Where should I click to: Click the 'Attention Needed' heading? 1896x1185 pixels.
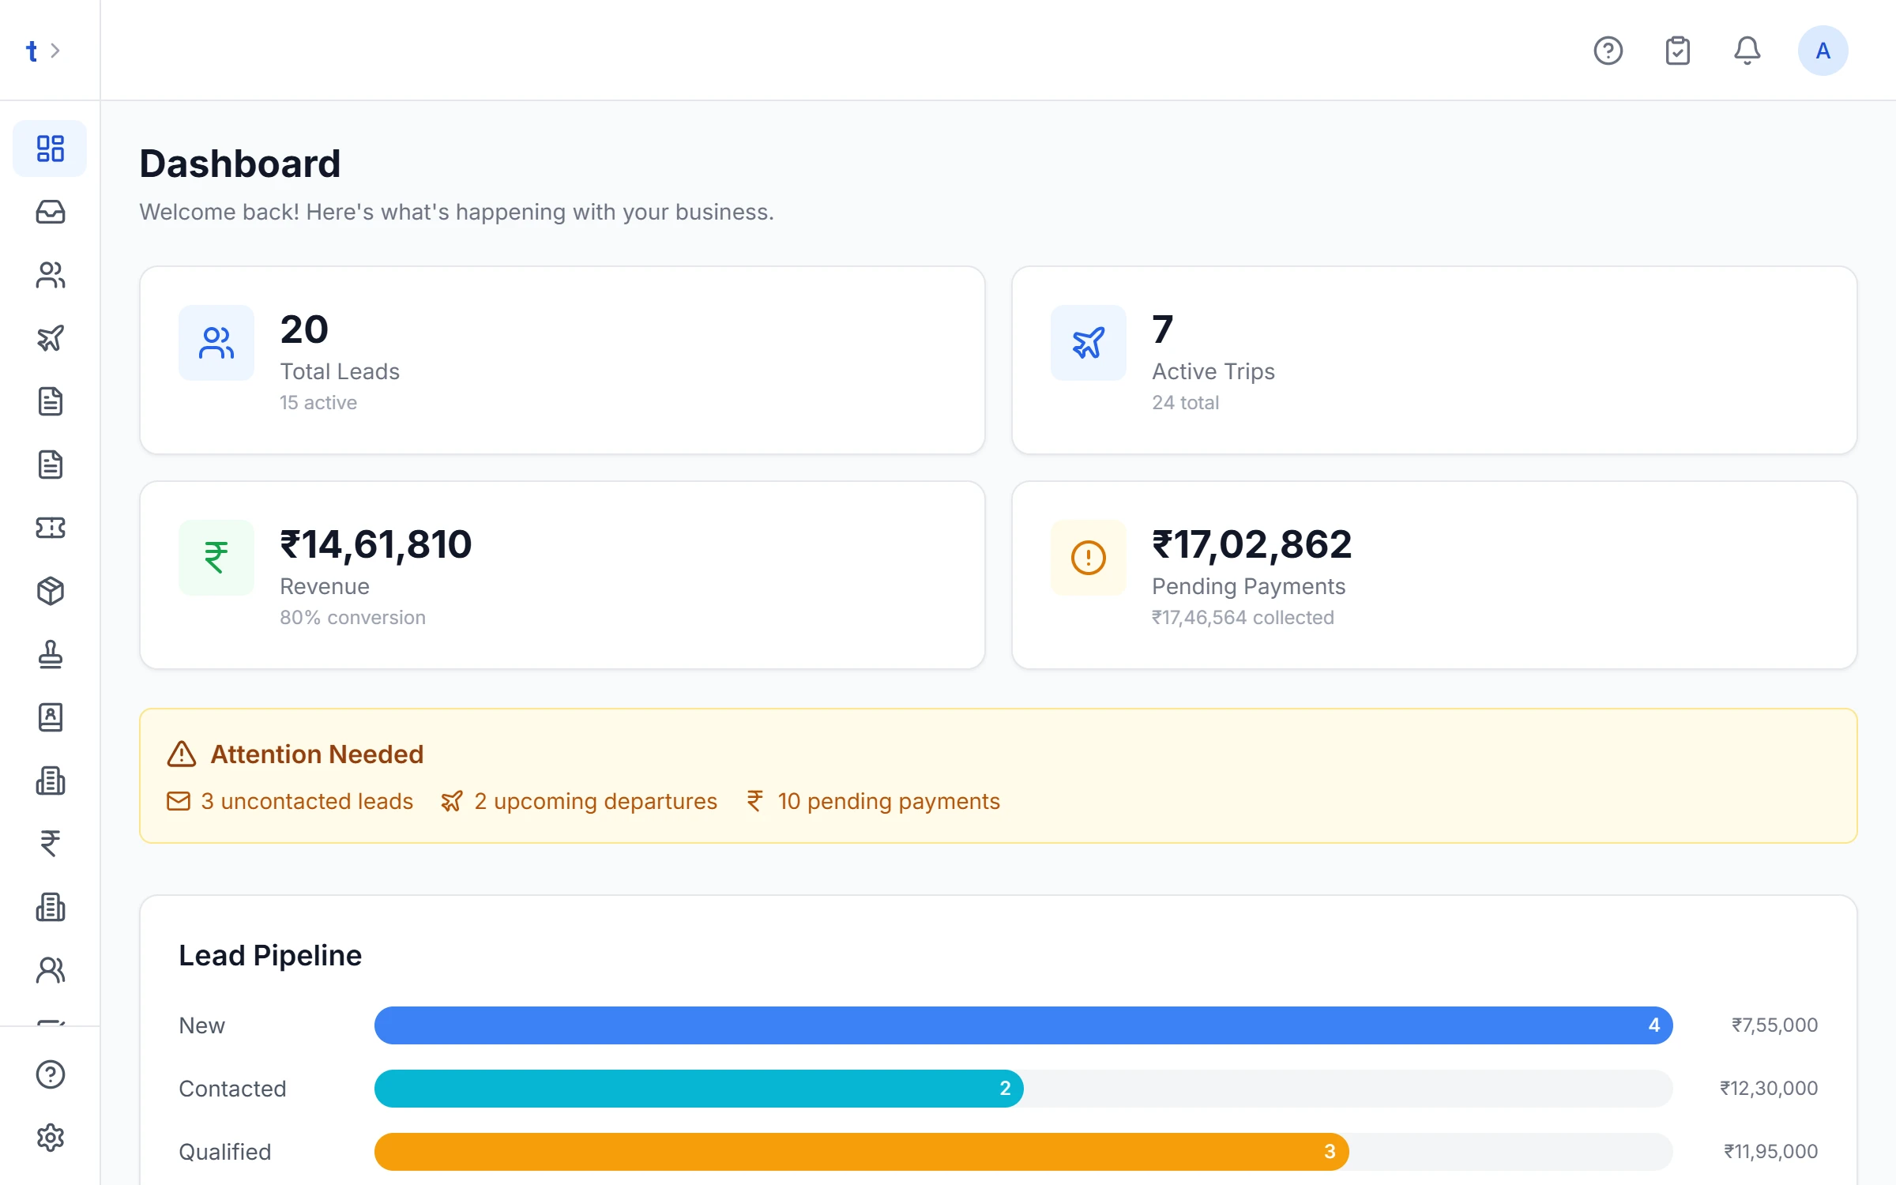tap(317, 754)
